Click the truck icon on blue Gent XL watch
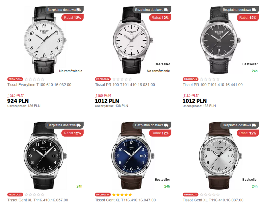This screenshot has height=206, width=266. coord(166,125)
